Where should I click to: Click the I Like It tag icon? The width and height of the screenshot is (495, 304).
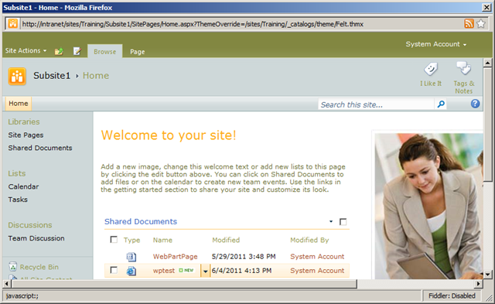[x=431, y=69]
